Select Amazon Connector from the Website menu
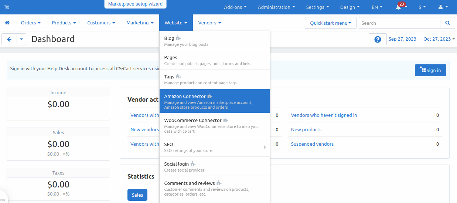Viewport: 457px width, 203px height. (214, 101)
